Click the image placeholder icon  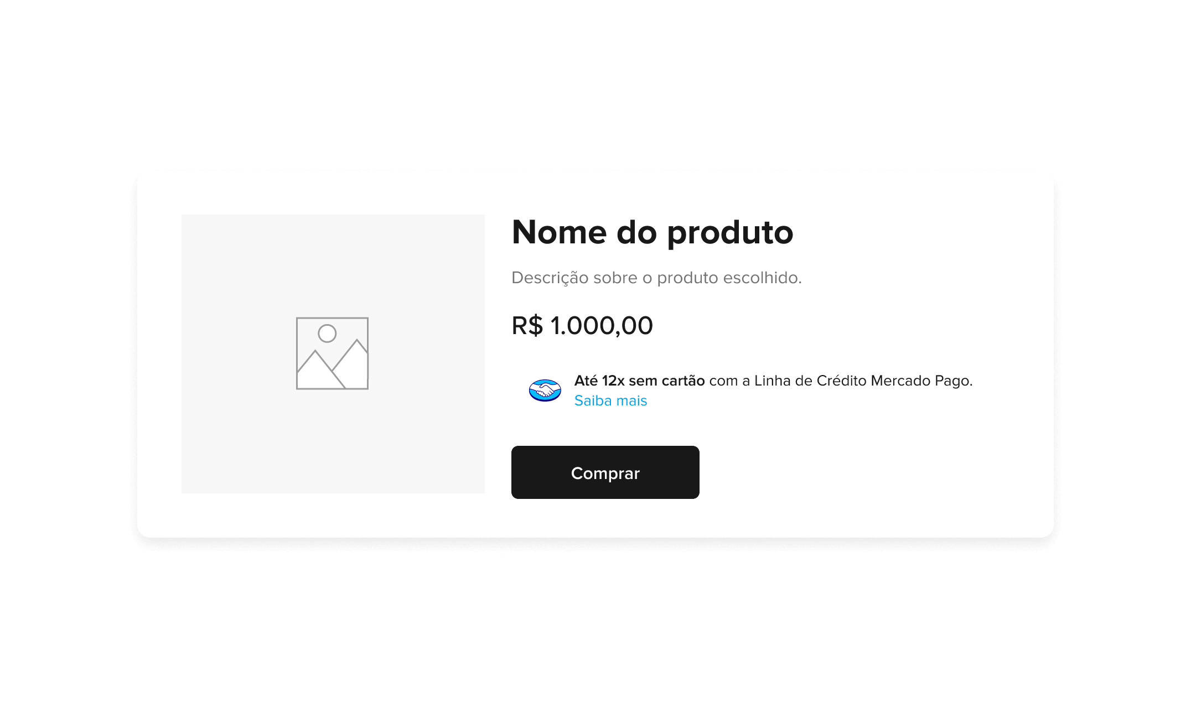(332, 353)
